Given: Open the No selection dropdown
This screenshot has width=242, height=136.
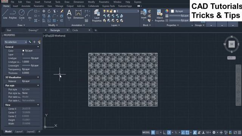Looking at the screenshot, I should (x=16, y=42).
